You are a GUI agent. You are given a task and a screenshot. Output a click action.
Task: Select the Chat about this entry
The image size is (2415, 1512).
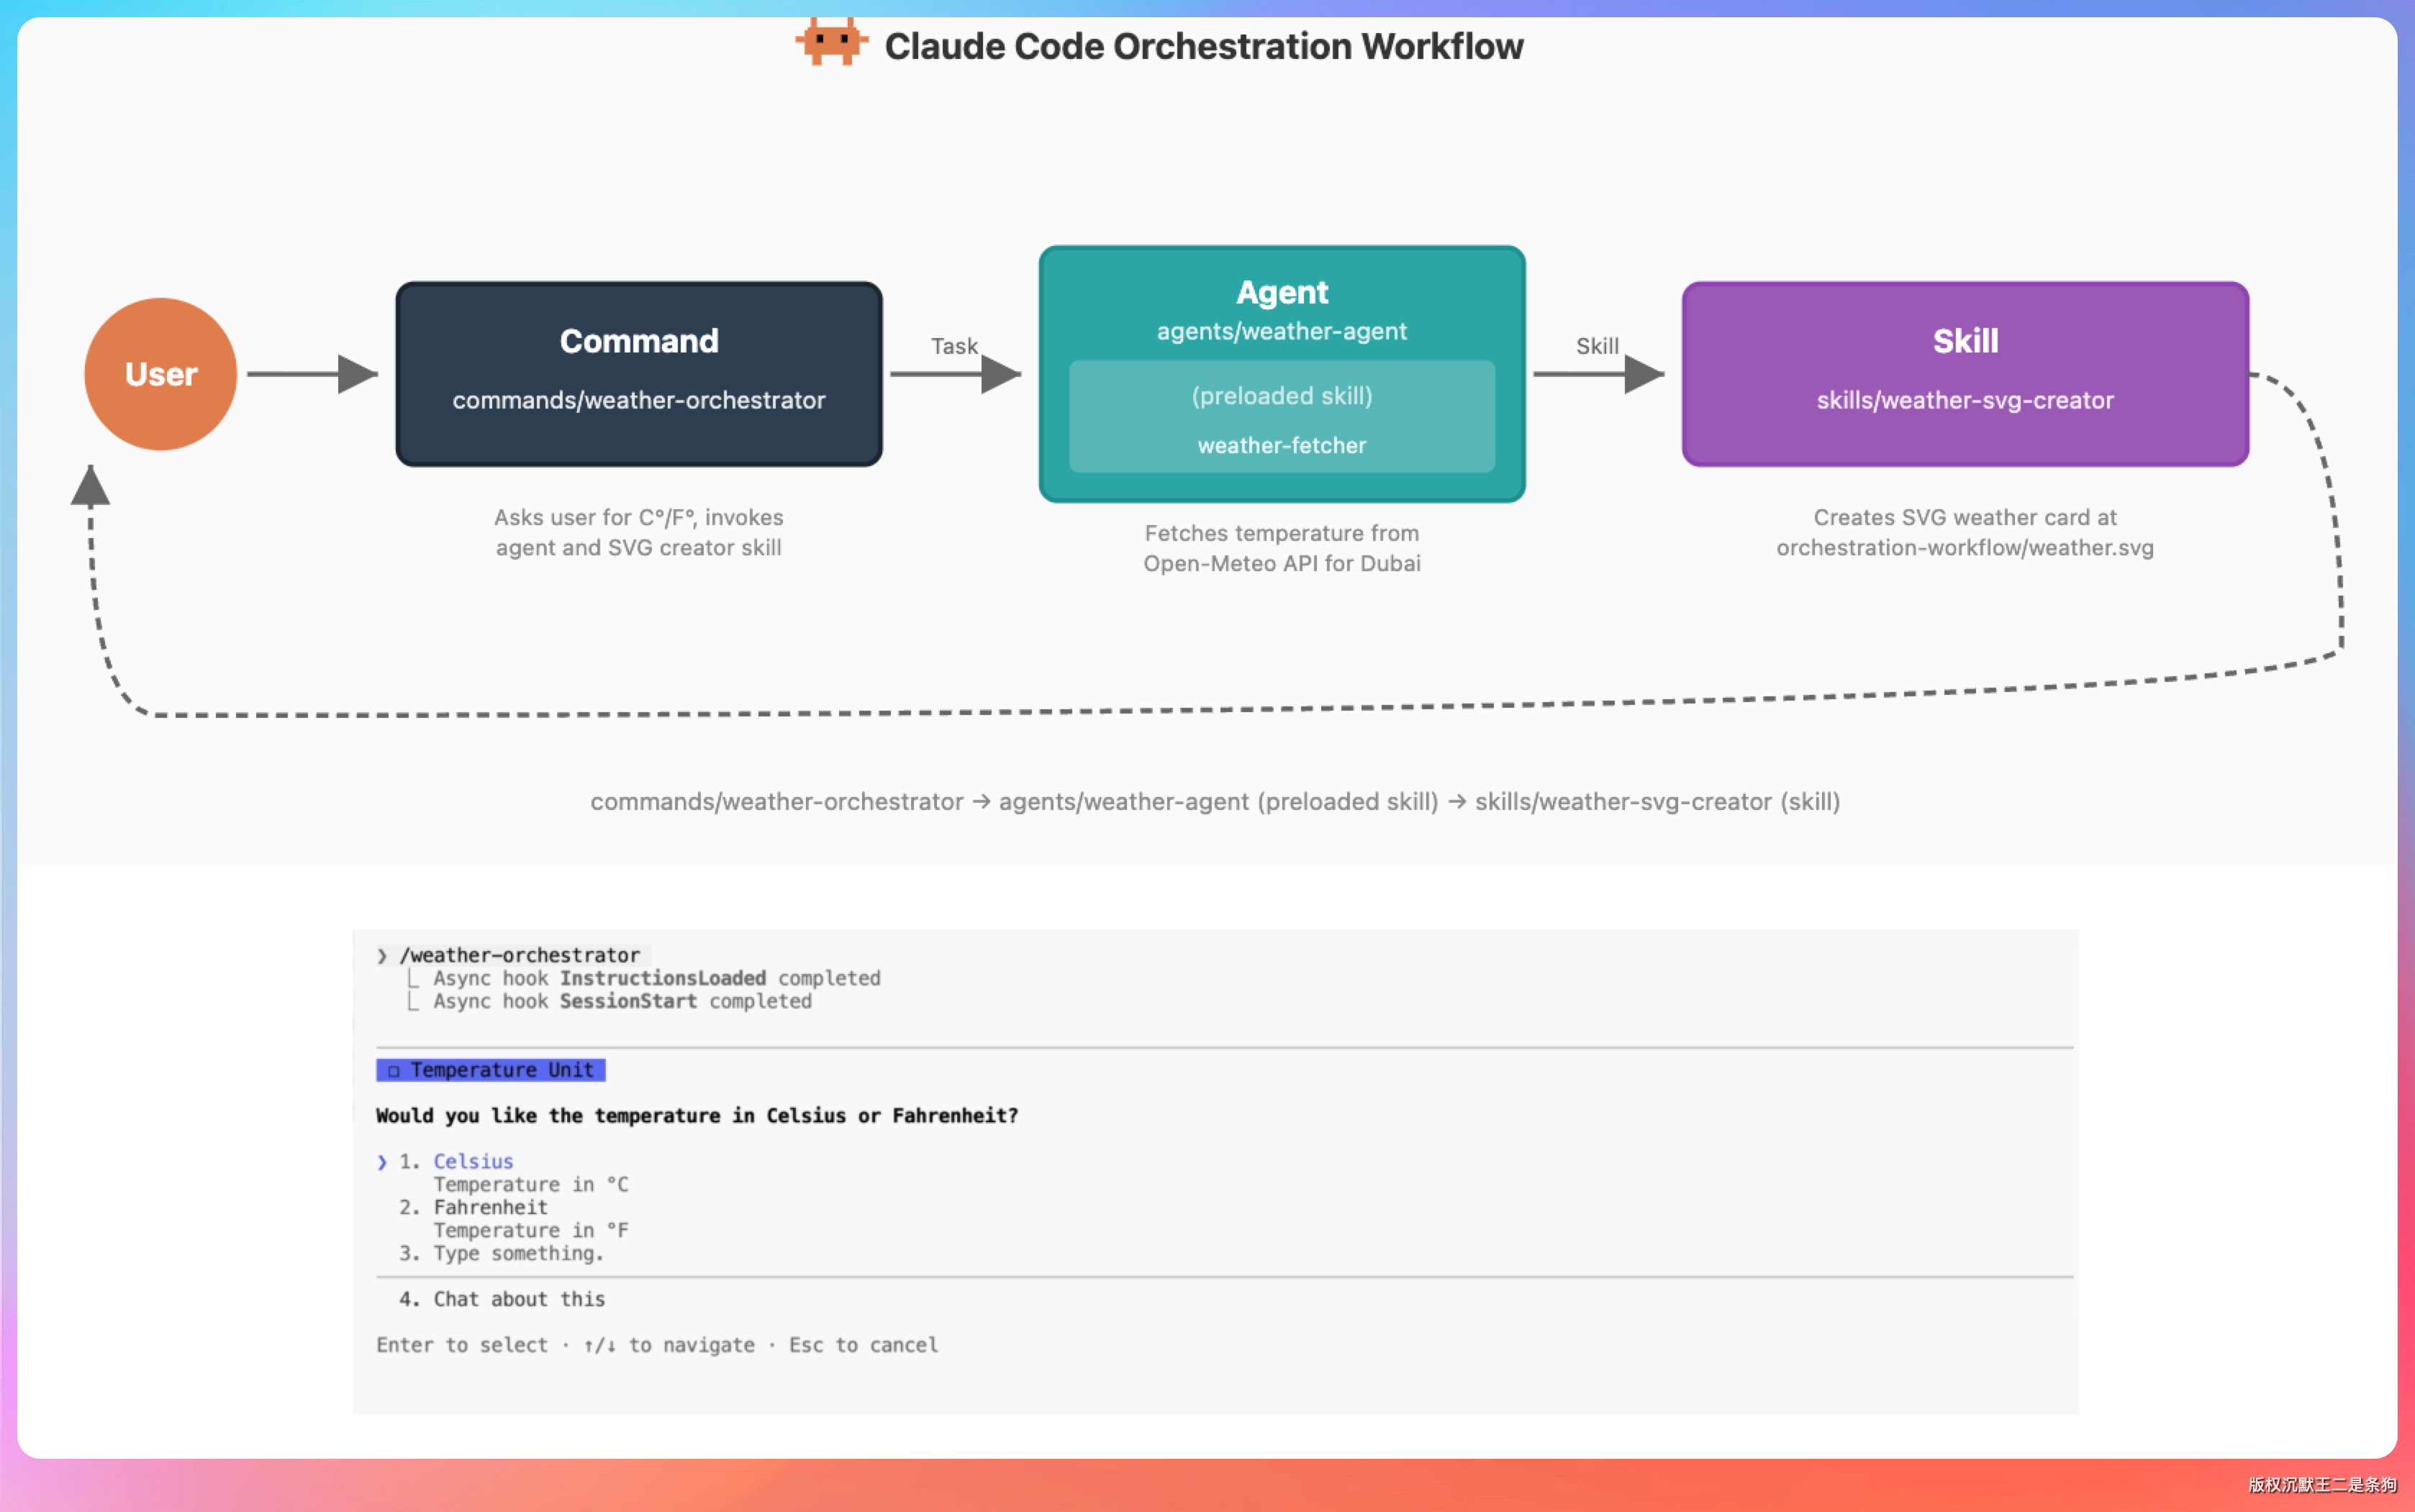coord(518,1299)
